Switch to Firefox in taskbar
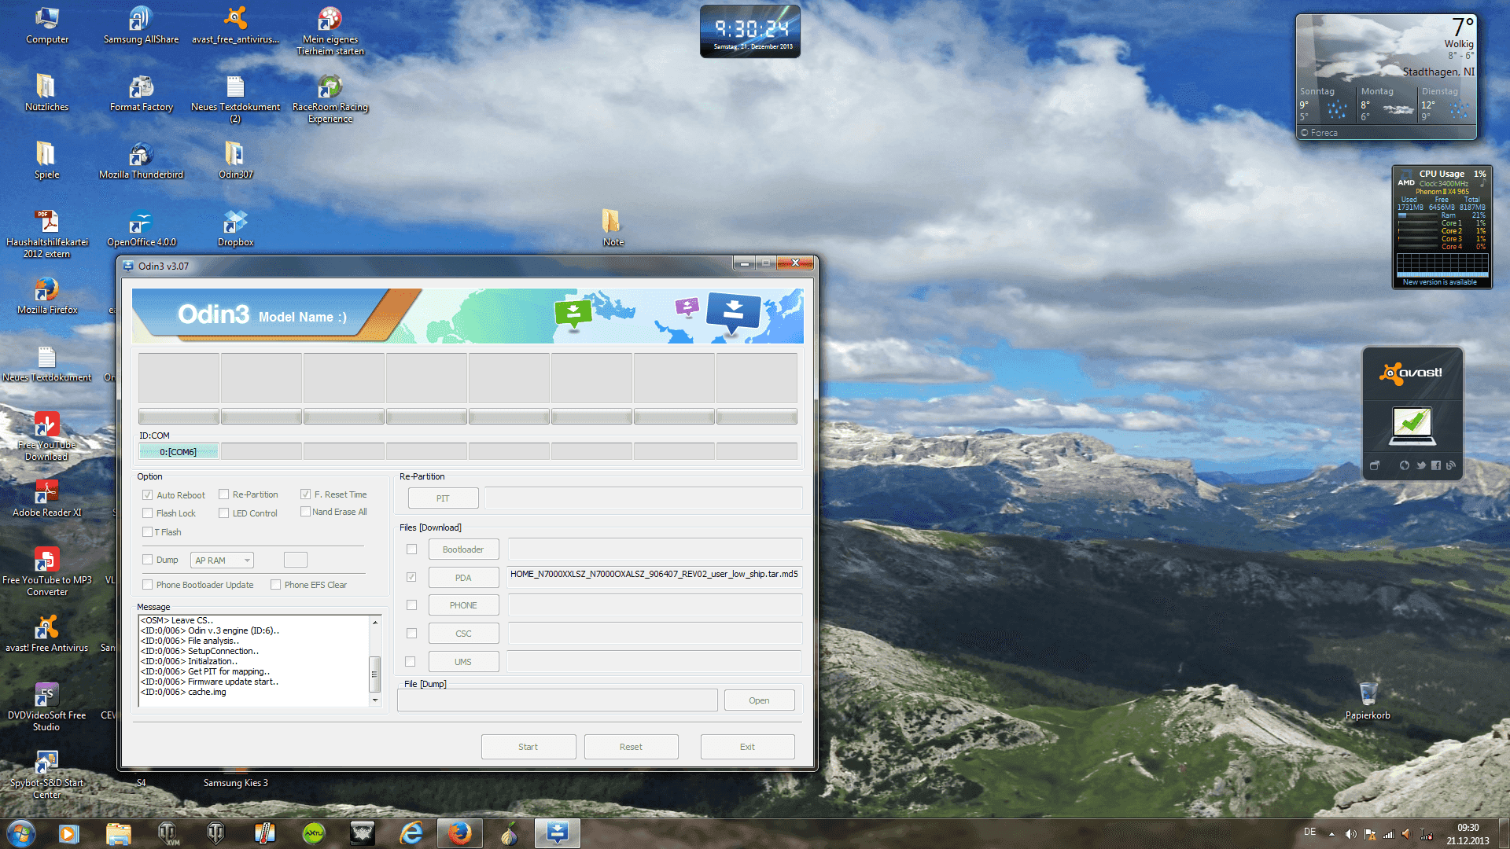Screen dimensions: 1510x849 click(x=459, y=833)
